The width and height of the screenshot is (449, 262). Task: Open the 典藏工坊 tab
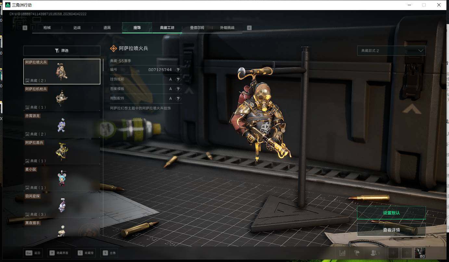coord(167,28)
